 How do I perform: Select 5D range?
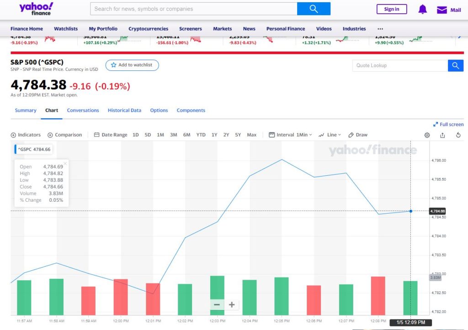point(148,135)
